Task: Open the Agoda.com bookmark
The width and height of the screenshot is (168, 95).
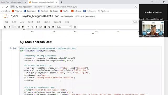Action: pos(103,11)
